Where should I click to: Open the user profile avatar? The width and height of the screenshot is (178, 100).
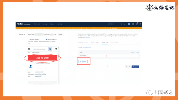(129, 24)
